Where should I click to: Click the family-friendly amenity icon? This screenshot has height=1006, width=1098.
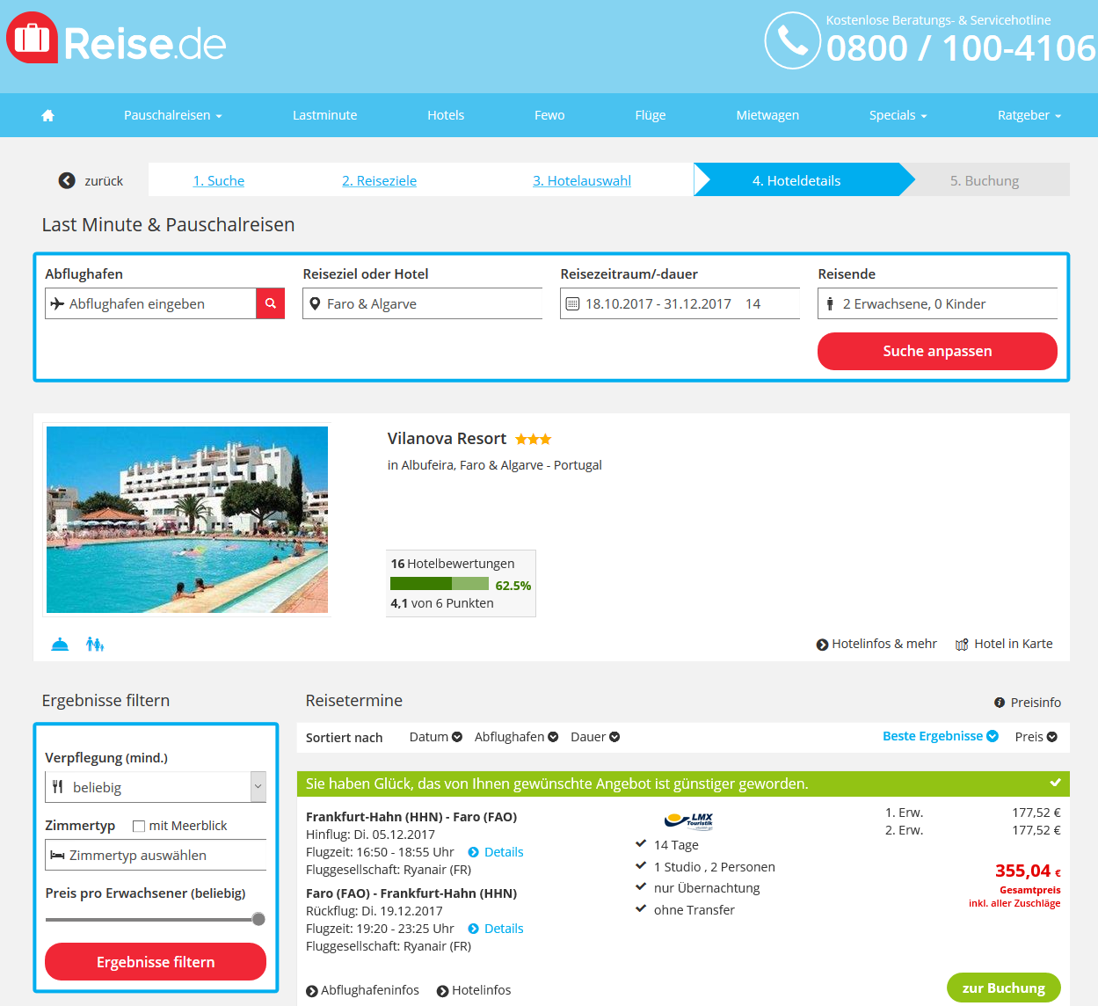pos(95,645)
